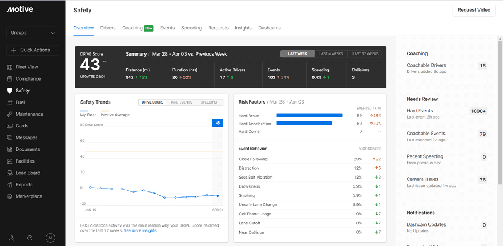Screen dimensions: 503x246
Task: Switch to the Drivers tab
Action: pyautogui.click(x=108, y=28)
